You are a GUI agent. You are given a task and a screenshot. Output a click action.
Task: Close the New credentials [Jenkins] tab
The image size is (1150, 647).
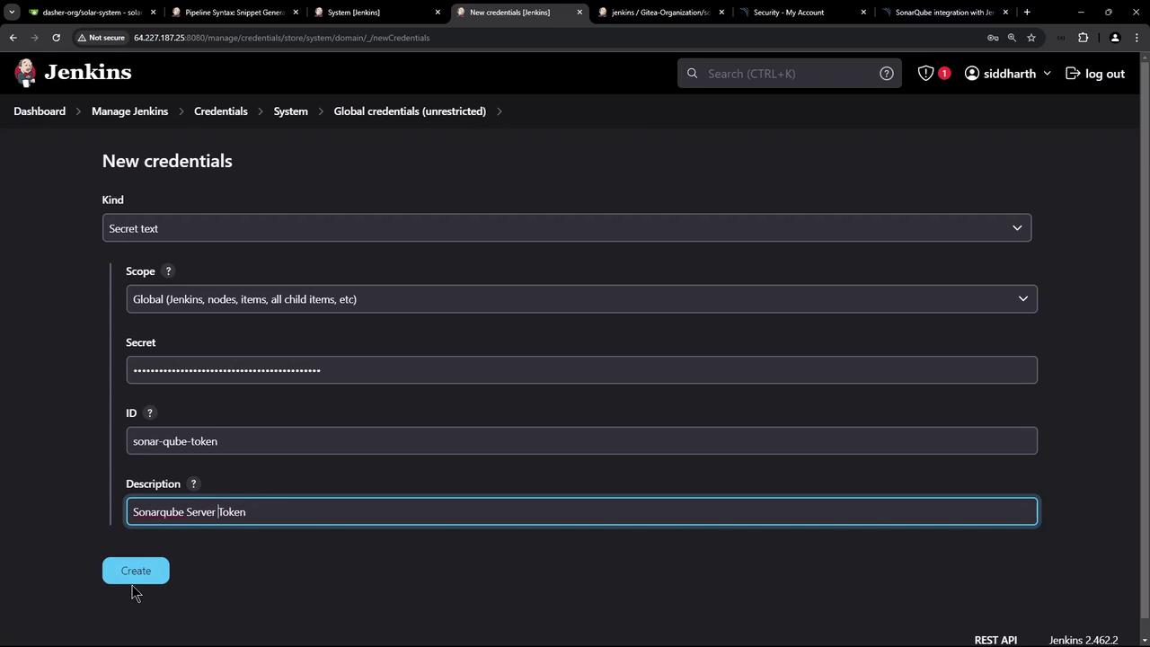click(579, 13)
